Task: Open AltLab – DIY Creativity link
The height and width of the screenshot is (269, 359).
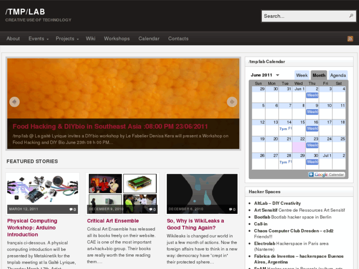Action: tap(277, 203)
